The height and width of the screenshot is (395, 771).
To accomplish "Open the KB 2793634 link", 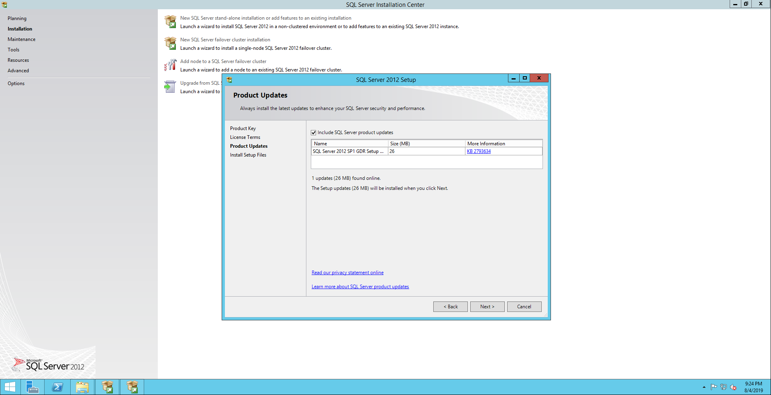I will click(479, 151).
